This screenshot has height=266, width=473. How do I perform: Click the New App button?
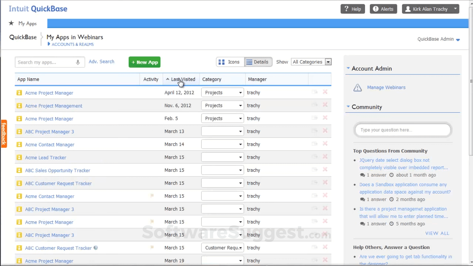click(x=144, y=62)
